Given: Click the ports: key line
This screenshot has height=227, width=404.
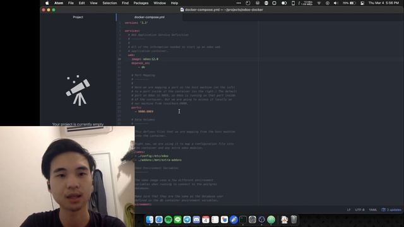Looking at the screenshot, I should [136, 108].
